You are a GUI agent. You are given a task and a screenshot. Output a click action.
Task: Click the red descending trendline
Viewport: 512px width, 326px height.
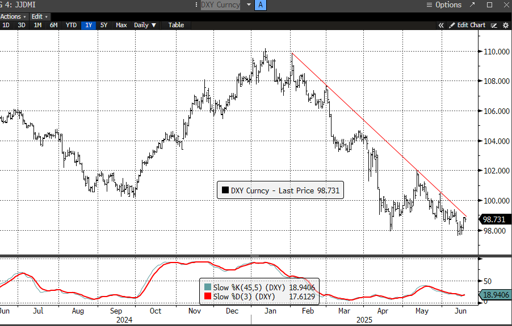pyautogui.click(x=379, y=134)
